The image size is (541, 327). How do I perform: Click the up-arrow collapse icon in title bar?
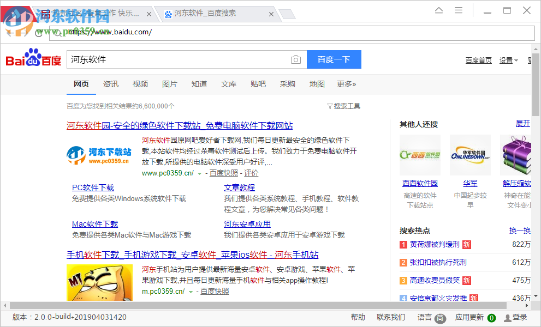(x=439, y=10)
